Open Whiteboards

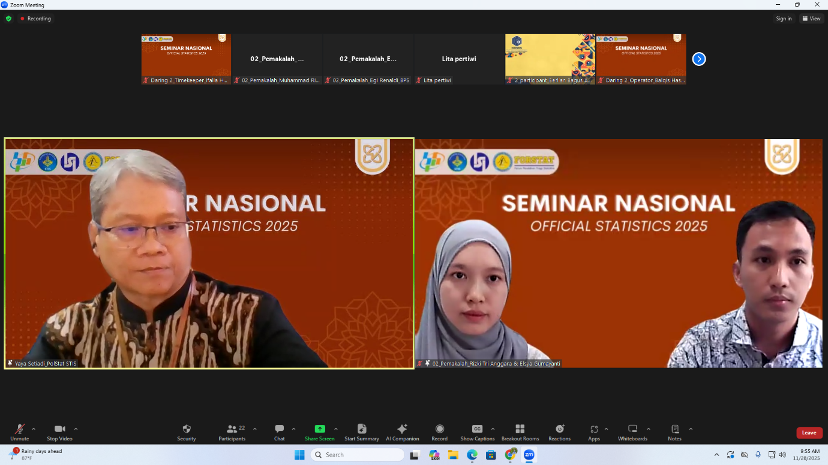coord(632,431)
